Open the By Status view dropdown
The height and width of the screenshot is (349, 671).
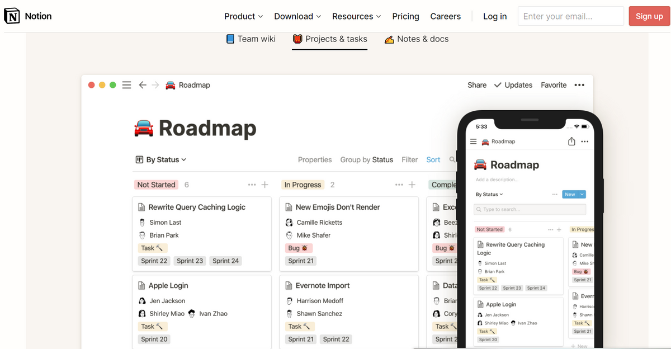pyautogui.click(x=161, y=159)
